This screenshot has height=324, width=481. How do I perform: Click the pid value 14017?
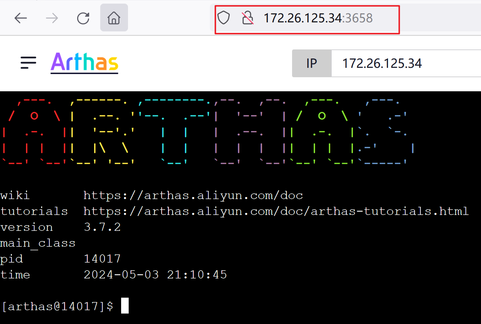(x=102, y=259)
